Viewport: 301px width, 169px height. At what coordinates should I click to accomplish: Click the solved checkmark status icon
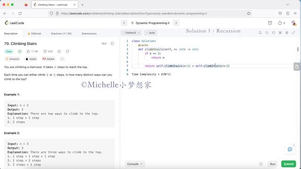20,51
